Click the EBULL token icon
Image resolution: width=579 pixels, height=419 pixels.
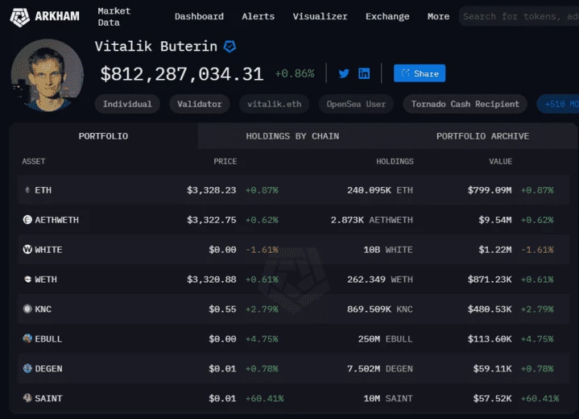coord(27,338)
